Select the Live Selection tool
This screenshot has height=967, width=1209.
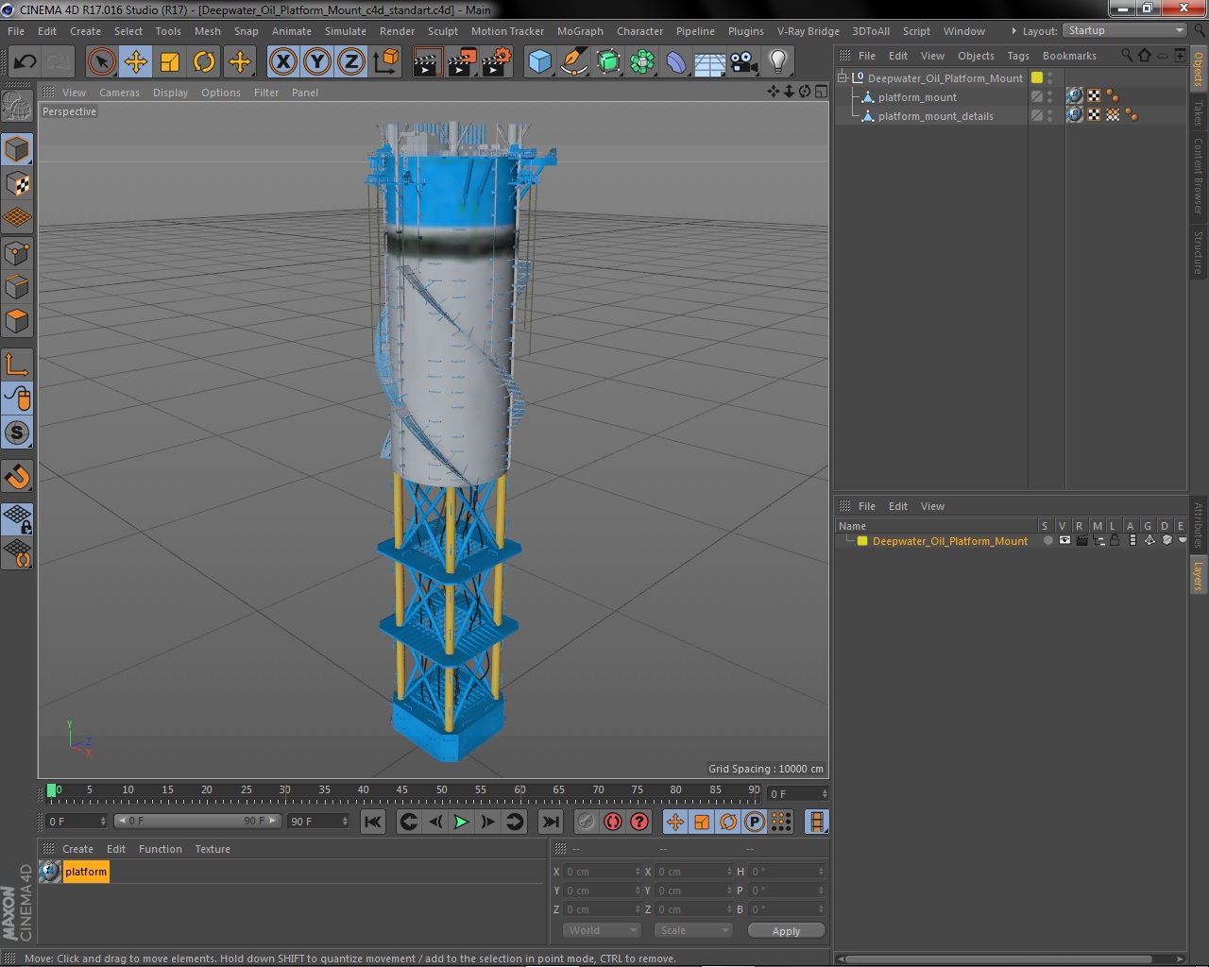(x=101, y=62)
